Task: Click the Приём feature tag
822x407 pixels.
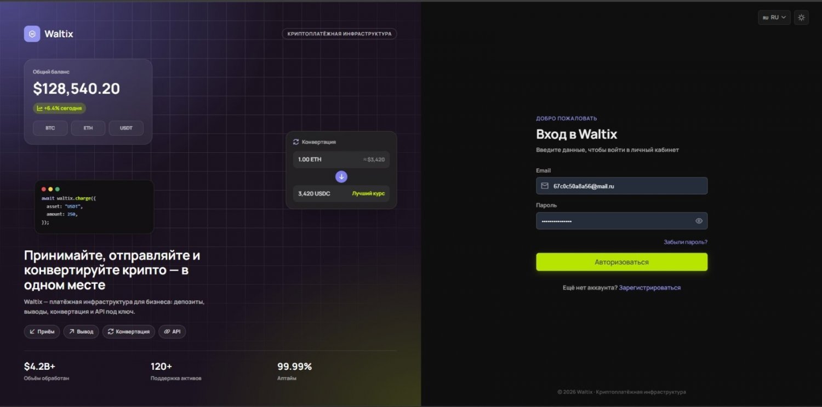Action: (x=42, y=331)
